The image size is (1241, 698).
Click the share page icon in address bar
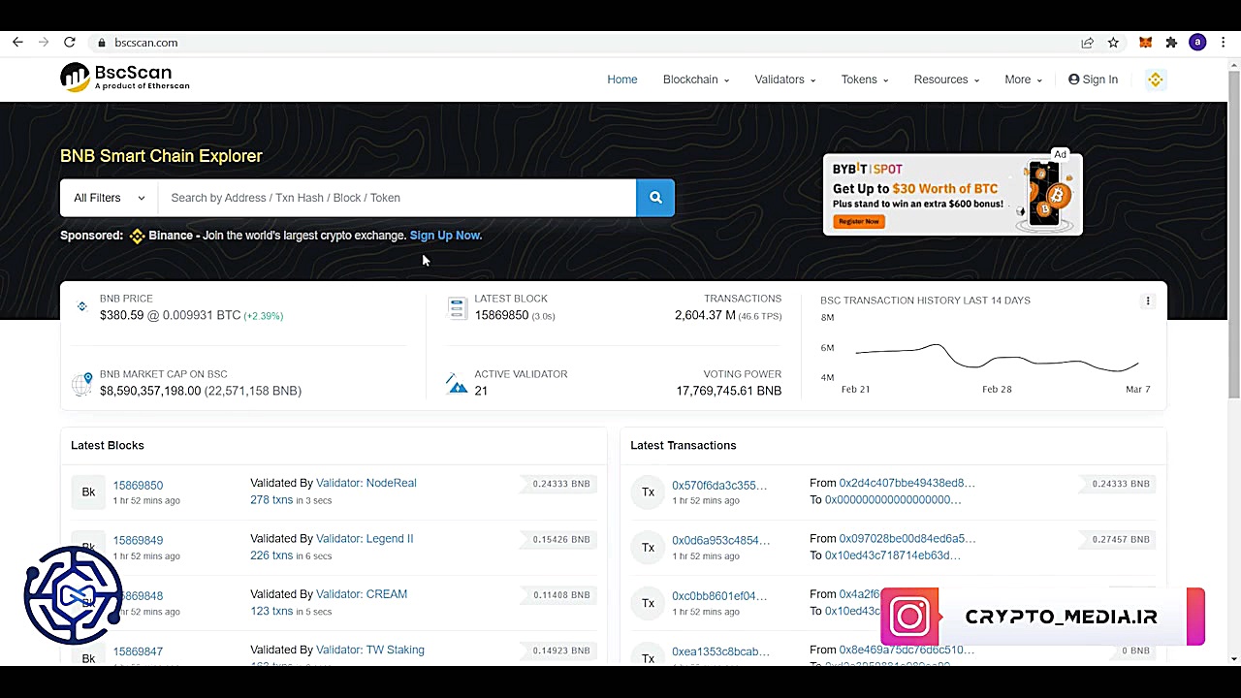click(x=1087, y=43)
